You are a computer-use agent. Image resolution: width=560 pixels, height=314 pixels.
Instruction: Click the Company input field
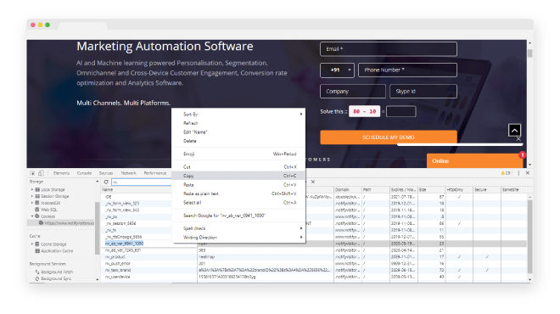353,92
